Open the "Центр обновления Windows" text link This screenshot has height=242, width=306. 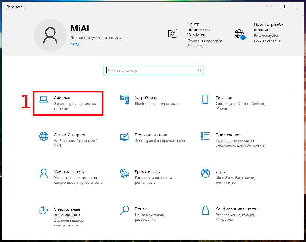[199, 30]
